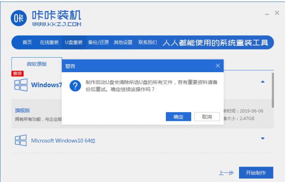Open the 首页 menu

tap(27, 43)
